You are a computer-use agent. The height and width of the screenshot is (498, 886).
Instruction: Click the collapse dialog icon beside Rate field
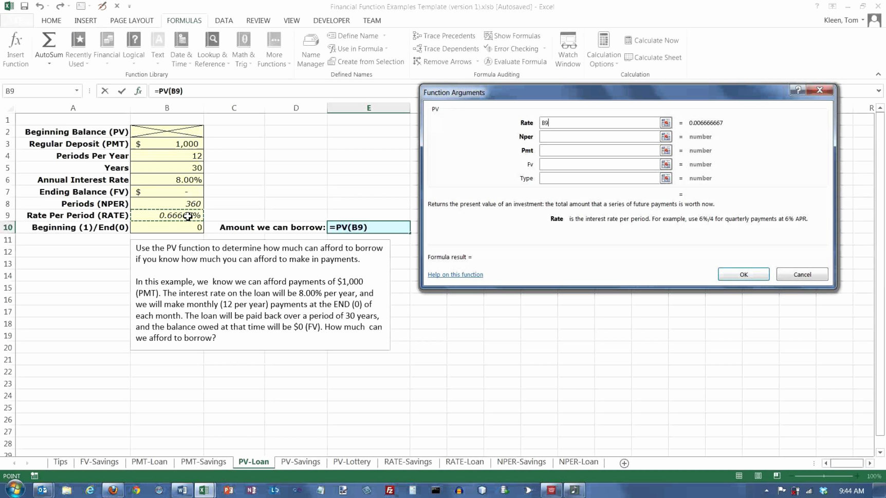(x=666, y=123)
